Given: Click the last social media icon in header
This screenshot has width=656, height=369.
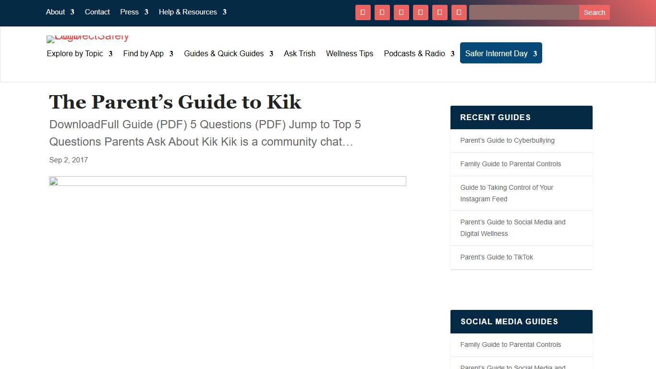Looking at the screenshot, I should point(459,12).
